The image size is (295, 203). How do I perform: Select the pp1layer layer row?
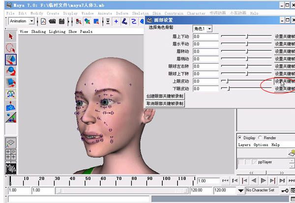click(x=263, y=162)
